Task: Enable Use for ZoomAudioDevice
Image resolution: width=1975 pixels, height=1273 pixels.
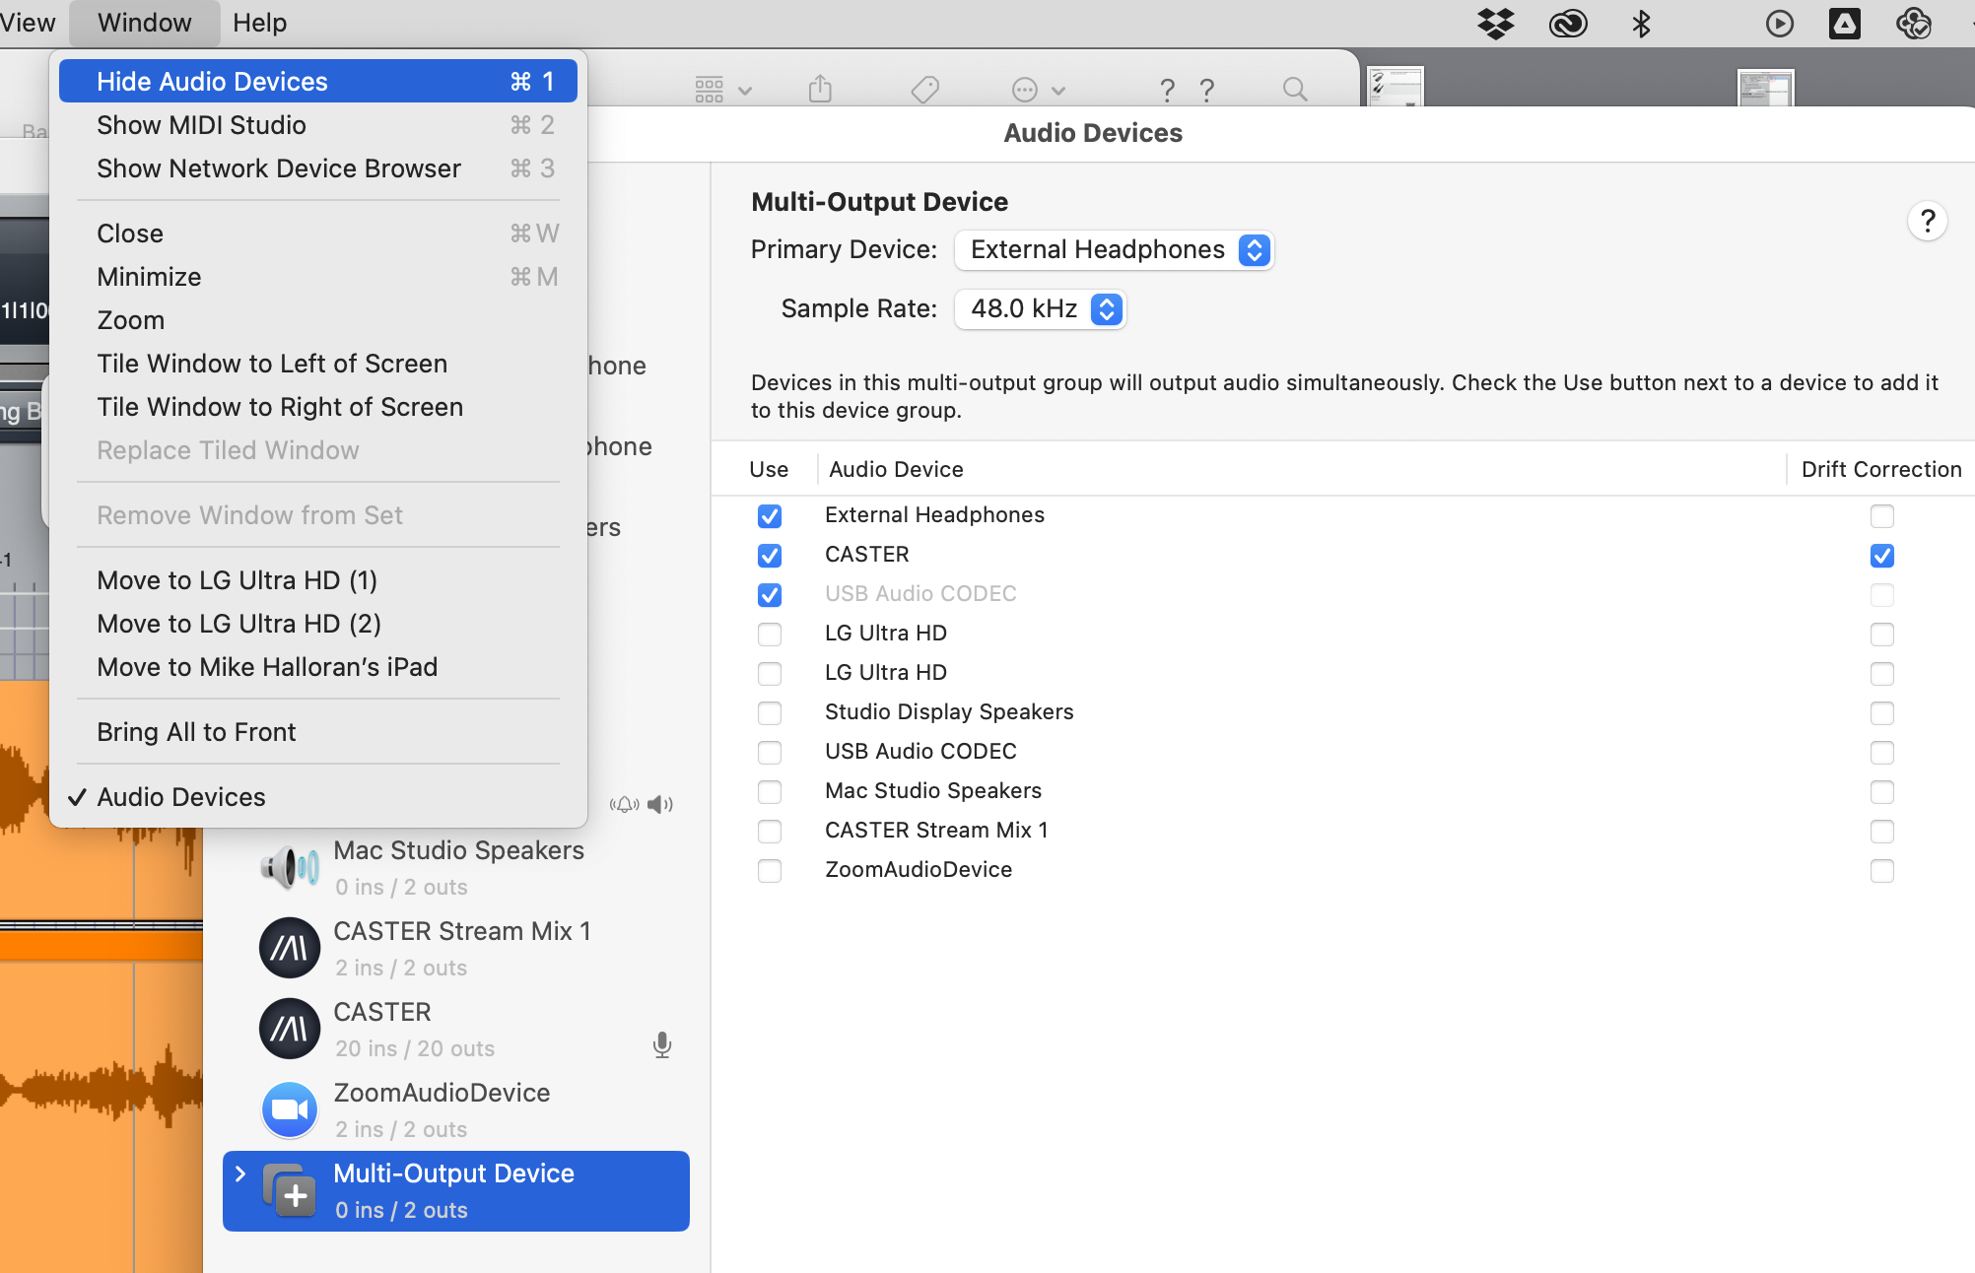Action: [770, 870]
